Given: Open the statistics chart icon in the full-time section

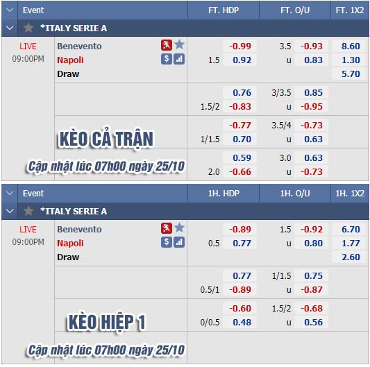Looking at the screenshot, I should click(x=179, y=59).
